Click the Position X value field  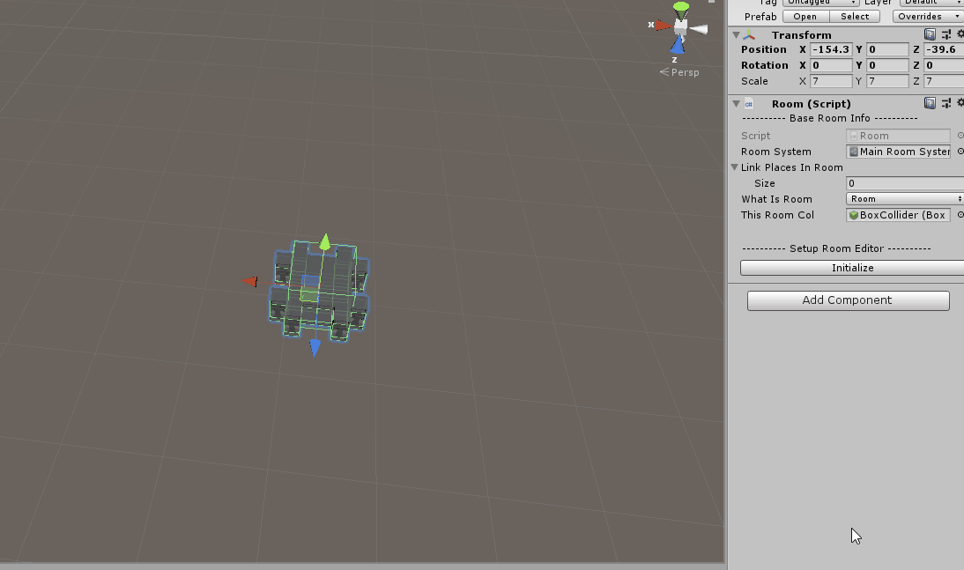829,49
